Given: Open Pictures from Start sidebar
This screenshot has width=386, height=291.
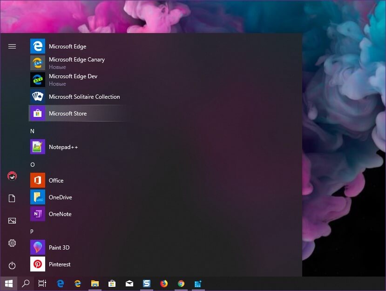Looking at the screenshot, I should pyautogui.click(x=12, y=221).
